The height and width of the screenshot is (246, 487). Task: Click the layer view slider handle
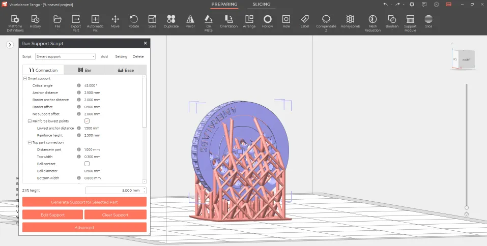[467, 207]
